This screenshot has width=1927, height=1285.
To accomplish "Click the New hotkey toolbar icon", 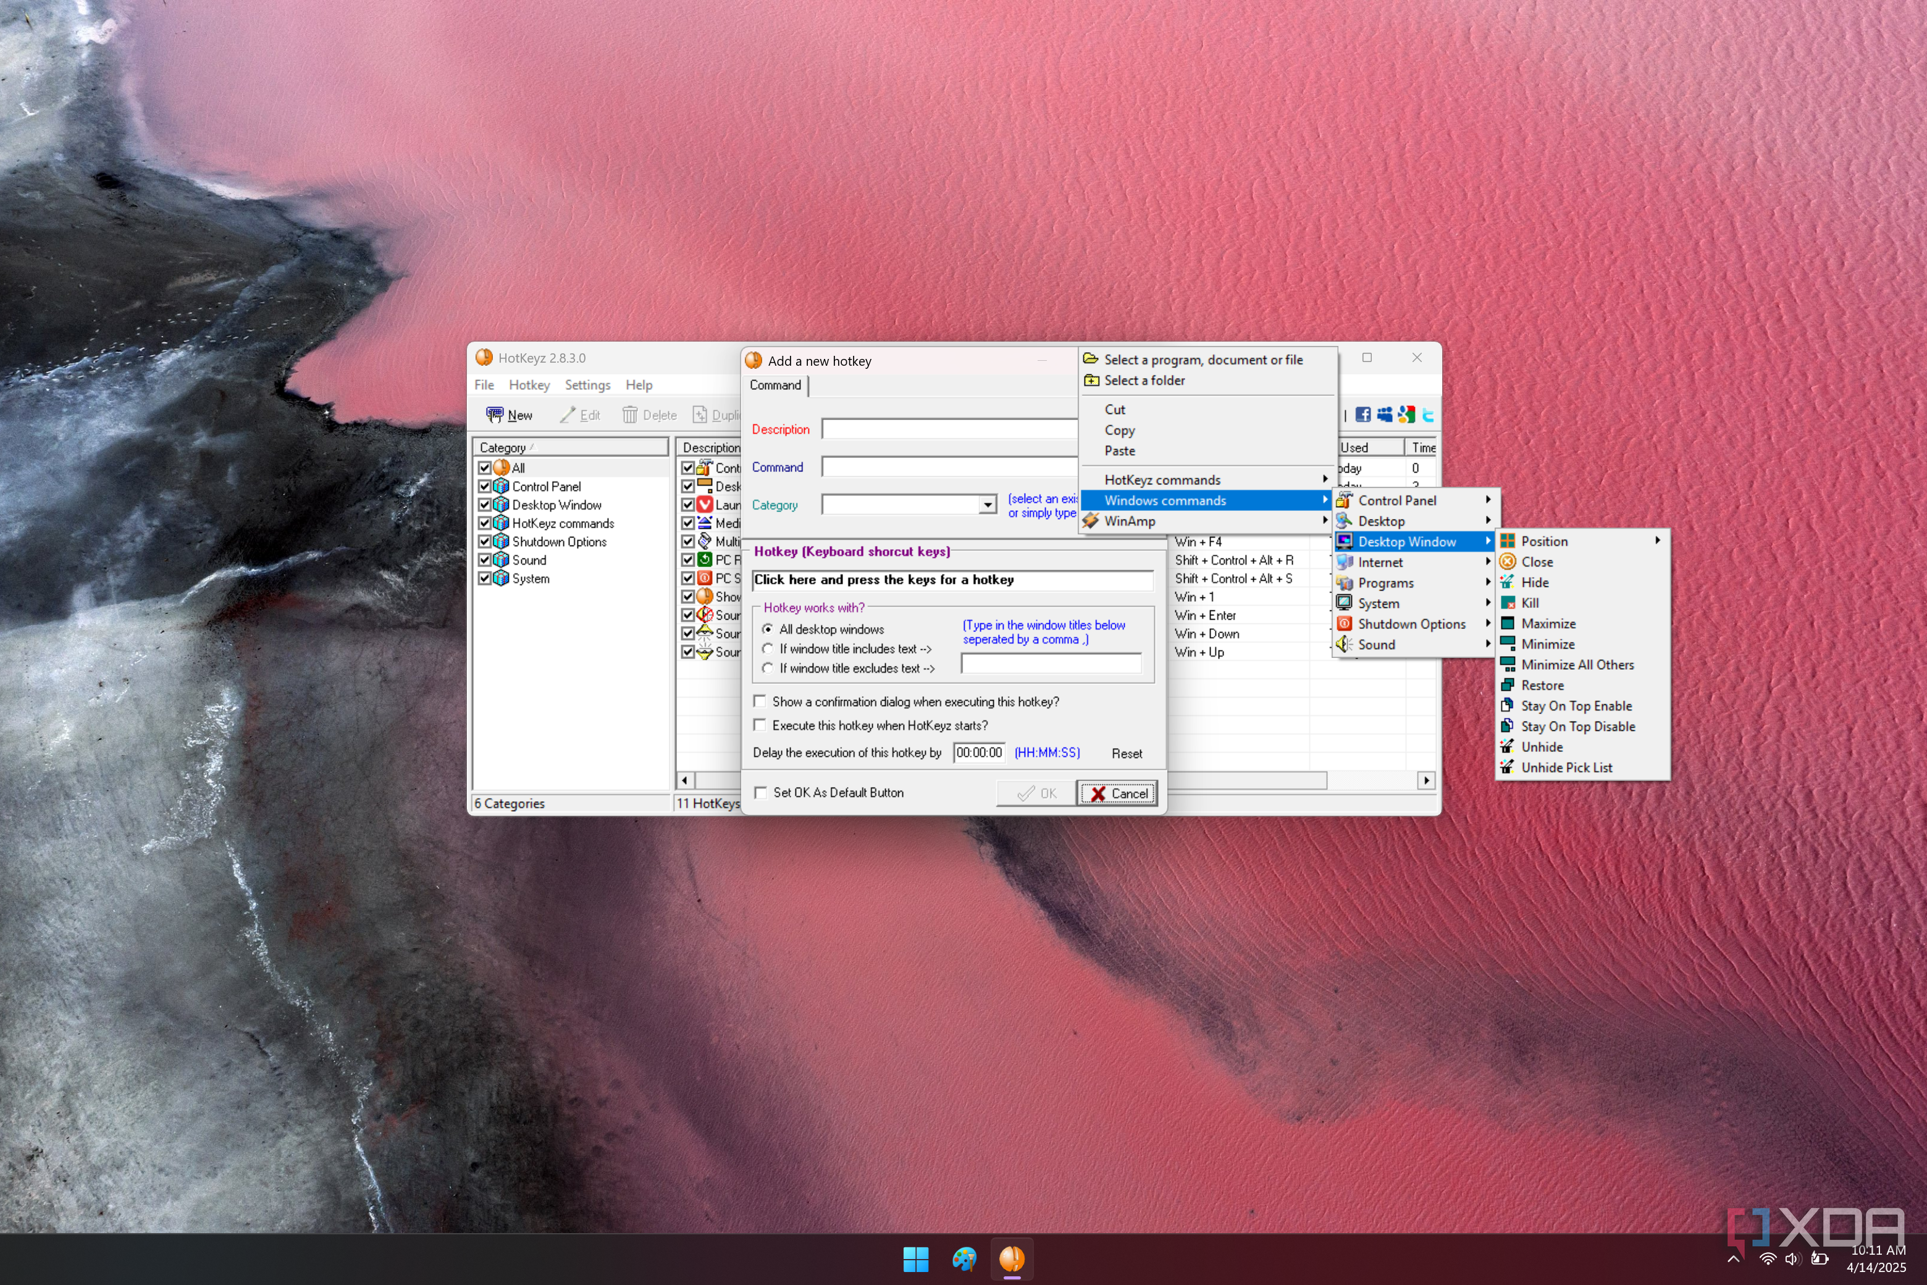I will (494, 415).
